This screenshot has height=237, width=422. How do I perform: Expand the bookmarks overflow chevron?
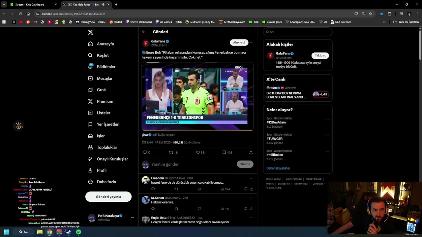[384, 22]
